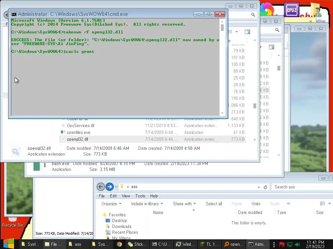This screenshot has height=249, width=333.
Task: Click the cmd command prompt text area
Action: coord(115,67)
